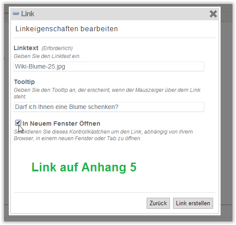
Task: Select the bold Tooltip field label
Action: point(24,82)
